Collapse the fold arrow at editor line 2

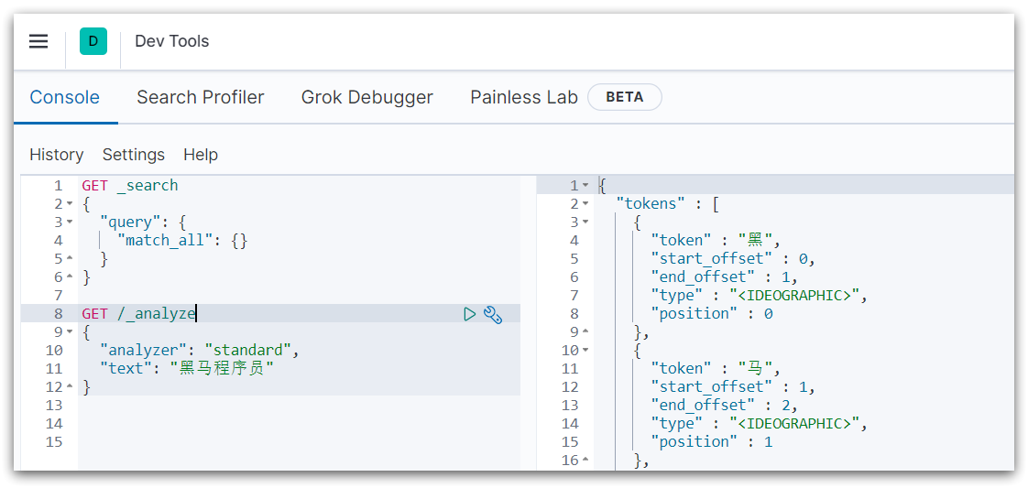tap(70, 204)
